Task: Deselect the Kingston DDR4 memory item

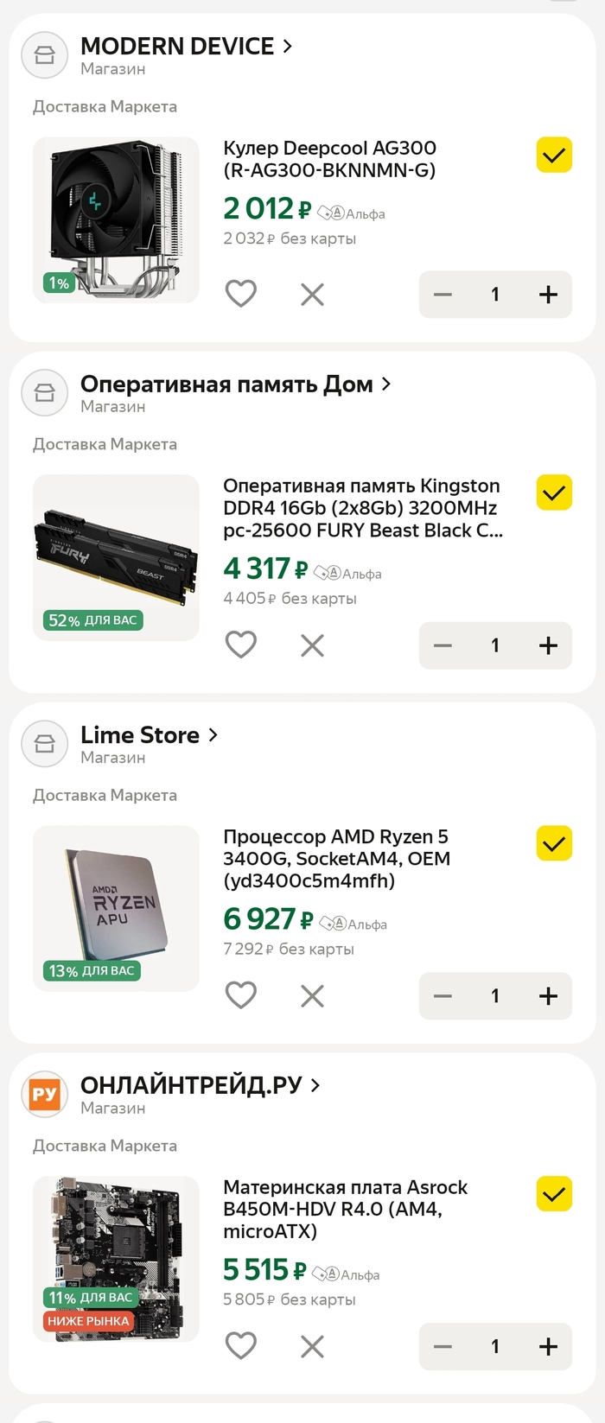Action: point(553,492)
